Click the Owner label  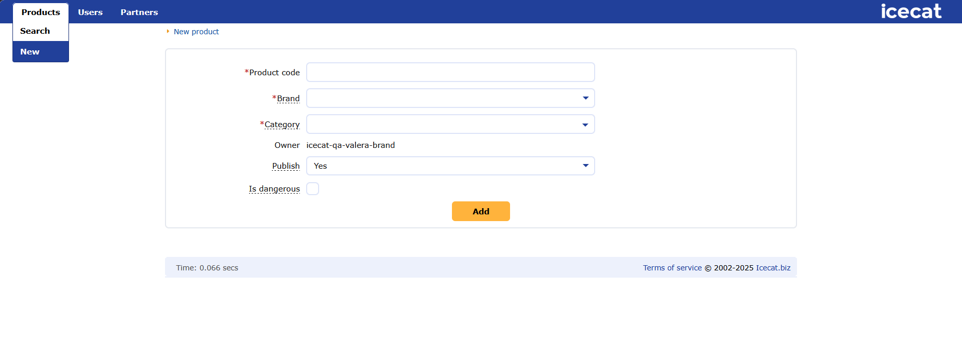(x=287, y=145)
